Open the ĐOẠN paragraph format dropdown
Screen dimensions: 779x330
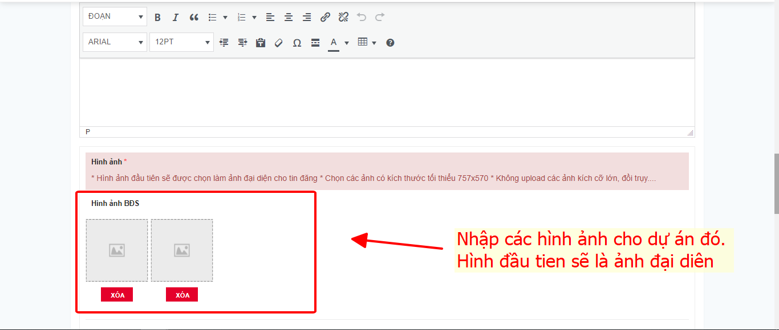115,16
